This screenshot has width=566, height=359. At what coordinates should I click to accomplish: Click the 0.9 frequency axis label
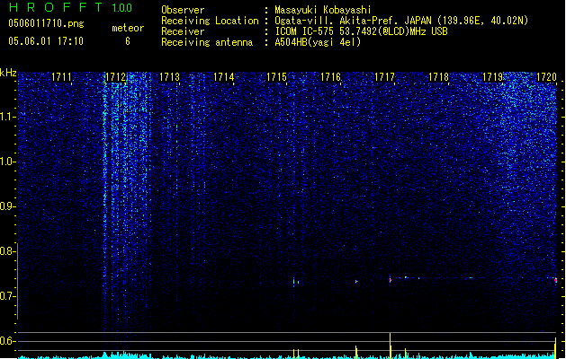[8, 206]
